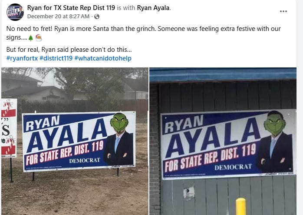303x215 pixels.
Task: Open the left yard sign photo
Action: 75,141
